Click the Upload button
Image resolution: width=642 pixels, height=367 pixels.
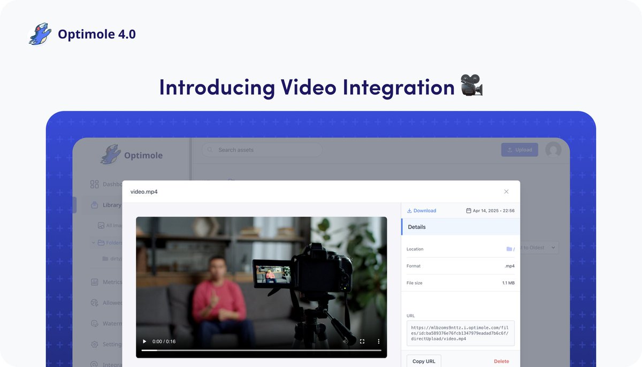[519, 150]
